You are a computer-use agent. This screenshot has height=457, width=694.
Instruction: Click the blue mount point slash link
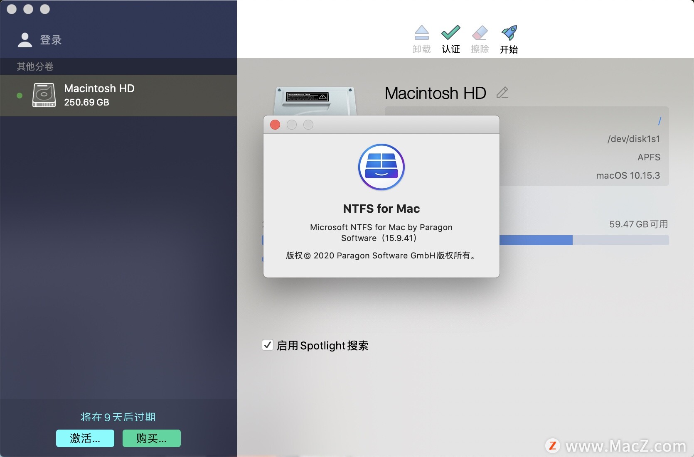pos(660,121)
